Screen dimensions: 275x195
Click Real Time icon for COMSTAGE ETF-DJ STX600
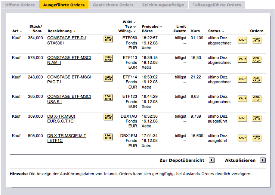point(108,39)
